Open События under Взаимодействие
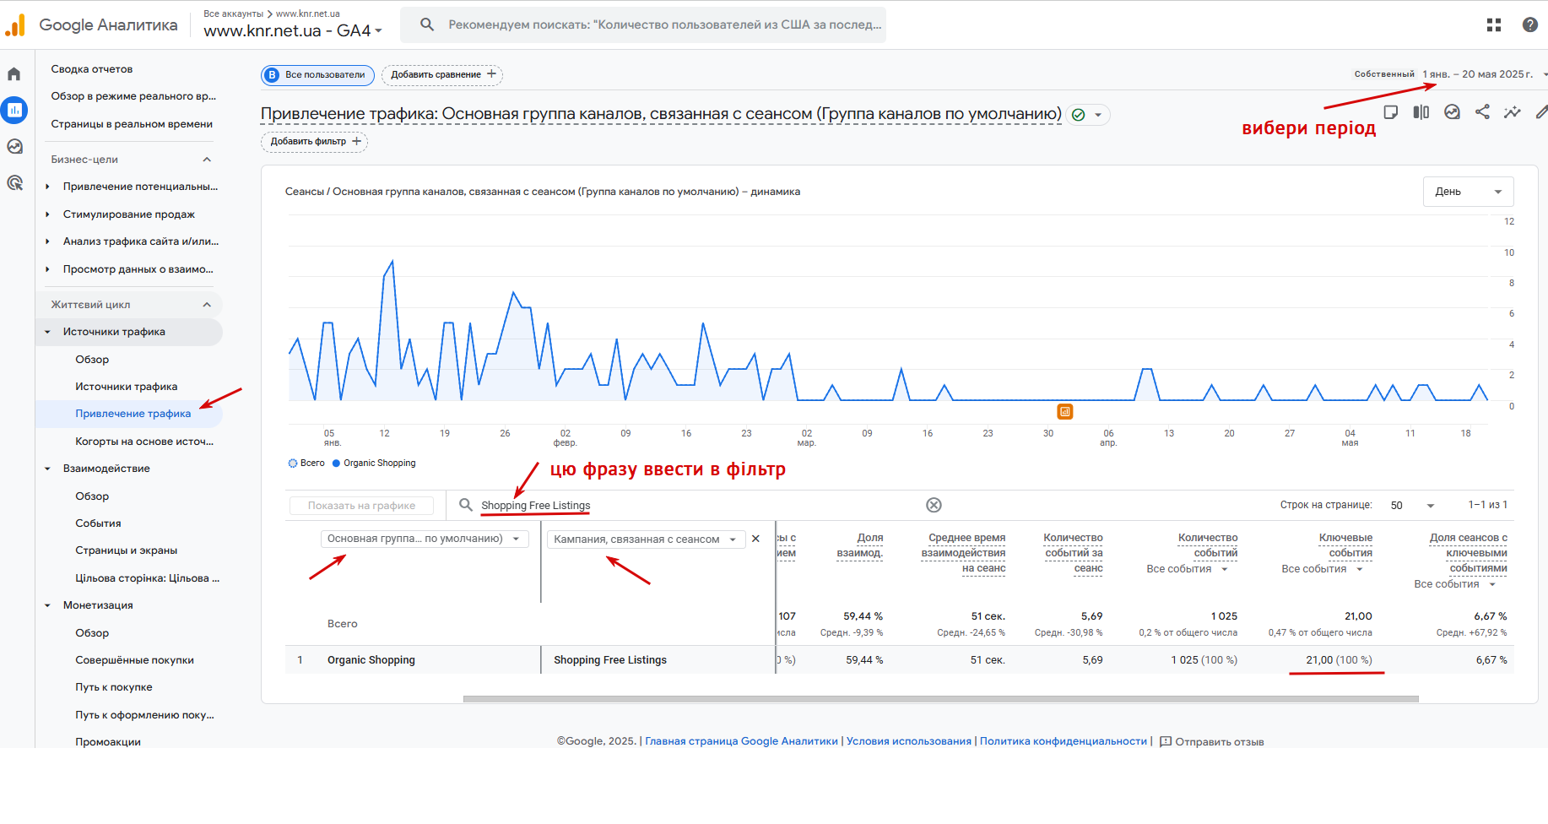 point(98,523)
